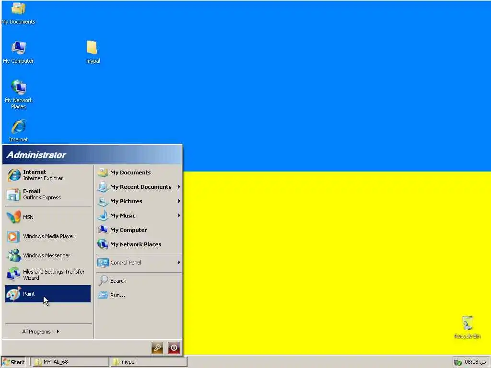The width and height of the screenshot is (491, 368).
Task: Open the mypal folder on the desktop
Action: coord(93,52)
